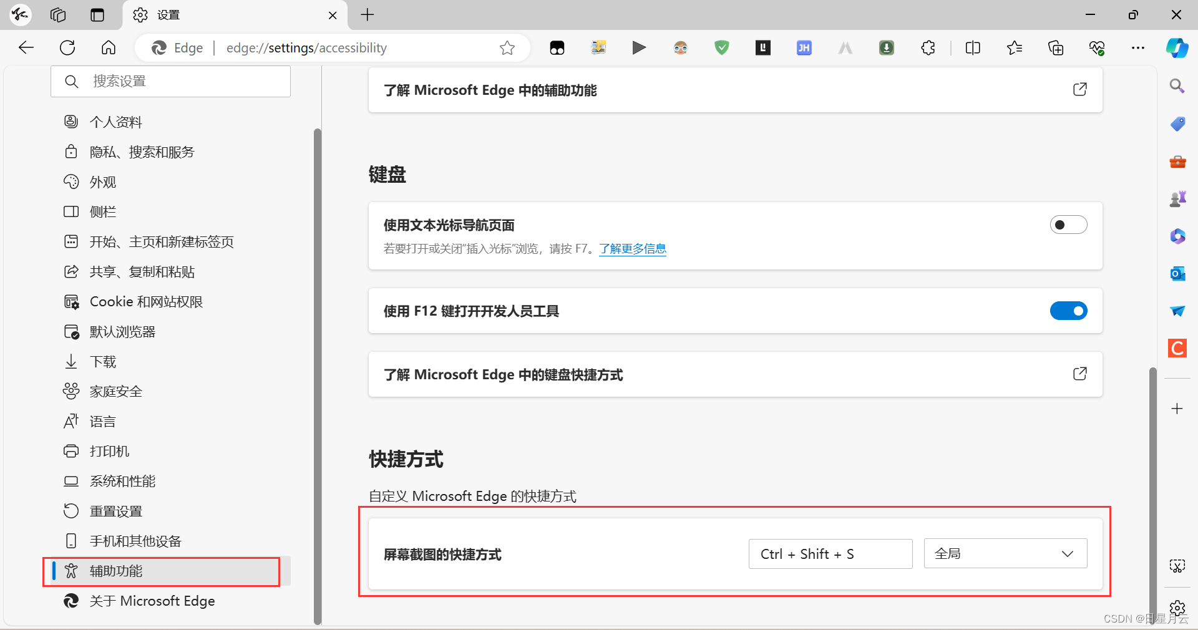Screen dimensions: 1198x630
Task: Open the Collections icon
Action: [1056, 48]
